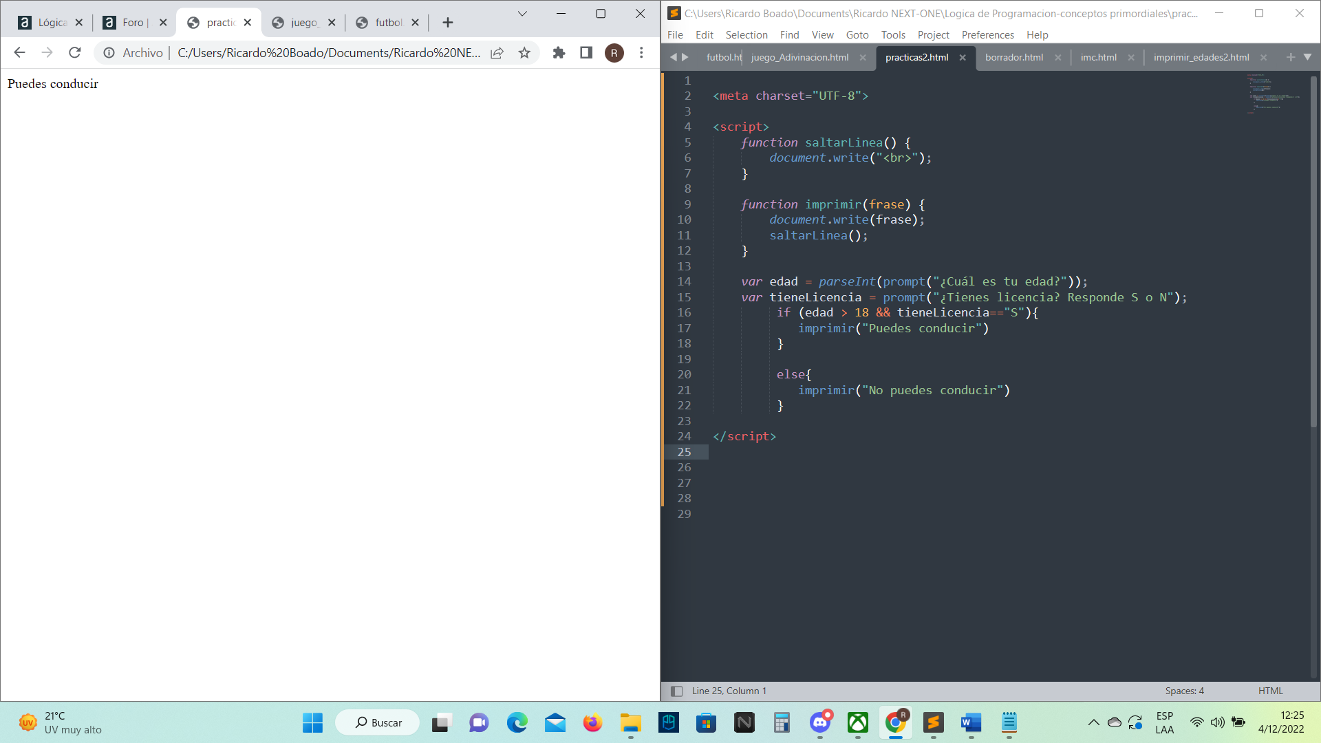
Task: Close the borrador.html Sublime tab
Action: (x=1058, y=58)
